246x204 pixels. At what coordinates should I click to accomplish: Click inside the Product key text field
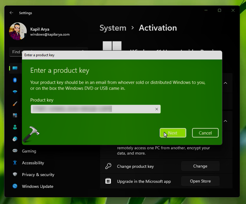tap(93, 109)
